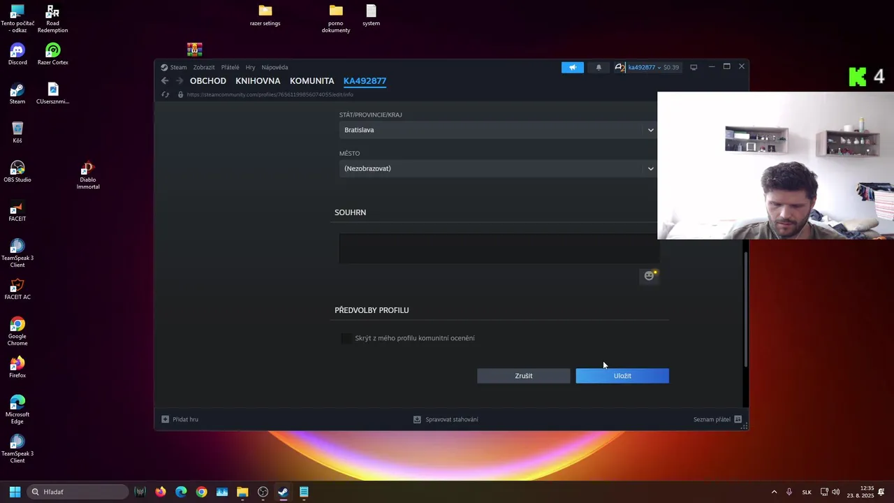Expand the Město city dropdown
Image resolution: width=894 pixels, height=503 pixels.
click(650, 168)
